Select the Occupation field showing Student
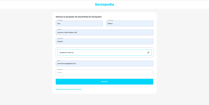Image resolution: width=209 pixels, height=105 pixels. [x=104, y=42]
